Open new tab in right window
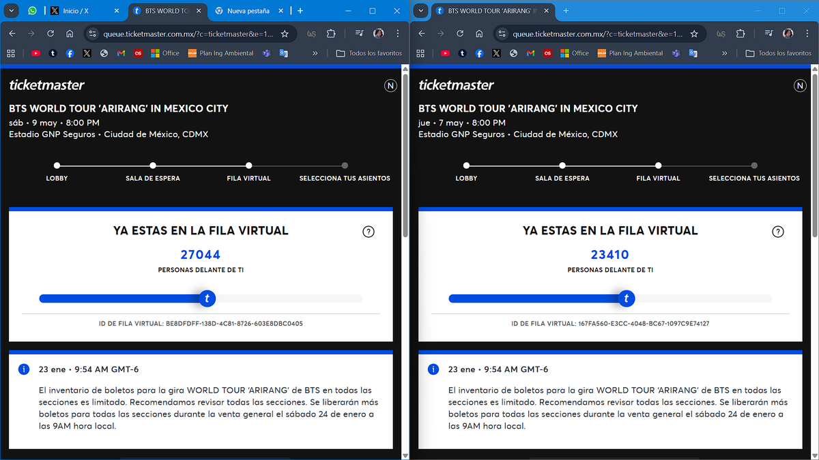Screen dimensions: 819x460 [566, 11]
